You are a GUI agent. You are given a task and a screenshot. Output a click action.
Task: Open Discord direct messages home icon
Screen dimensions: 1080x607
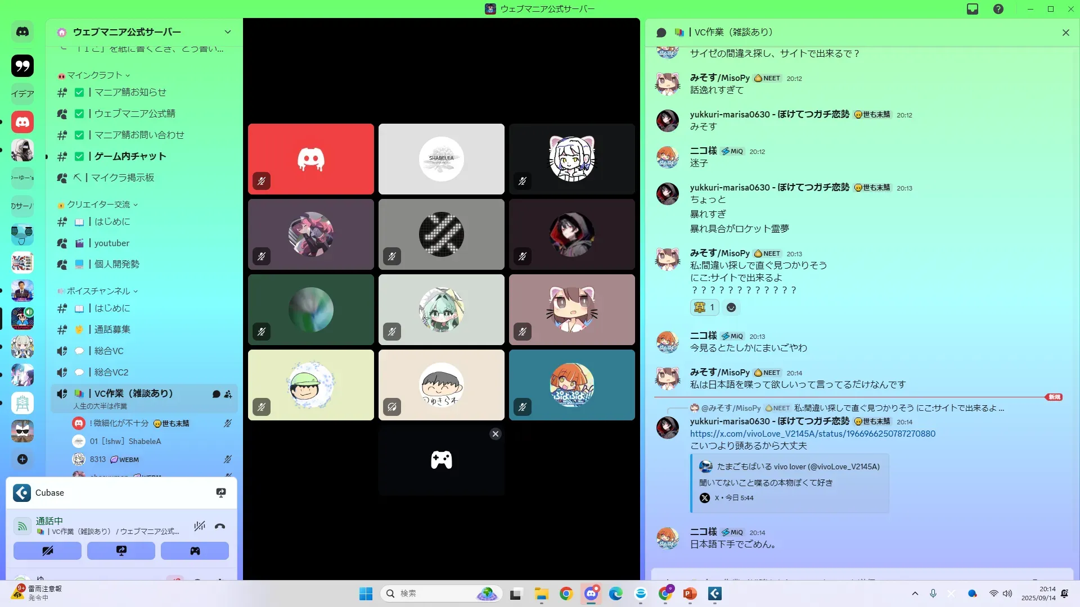(22, 32)
